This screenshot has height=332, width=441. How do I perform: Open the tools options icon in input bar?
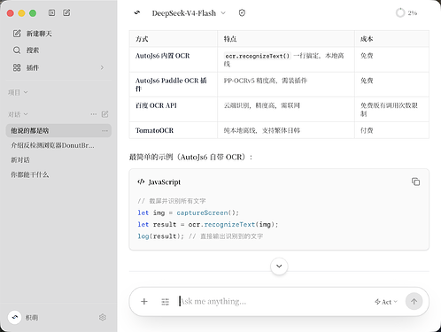[166, 302]
